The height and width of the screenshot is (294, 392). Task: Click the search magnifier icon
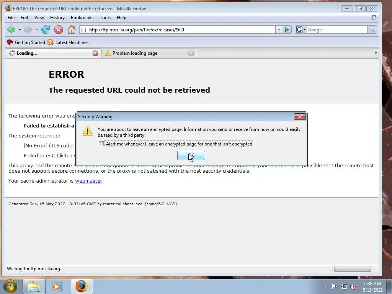[372, 30]
